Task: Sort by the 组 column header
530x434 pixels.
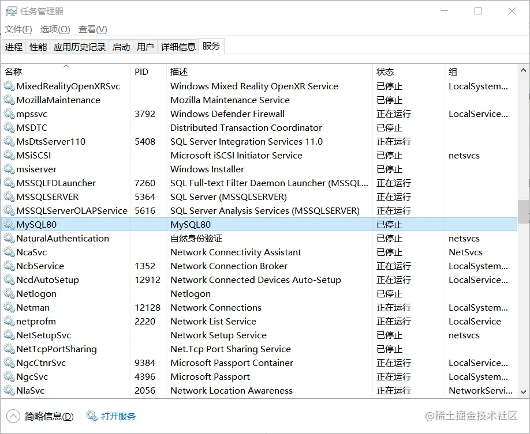Action: [481, 71]
